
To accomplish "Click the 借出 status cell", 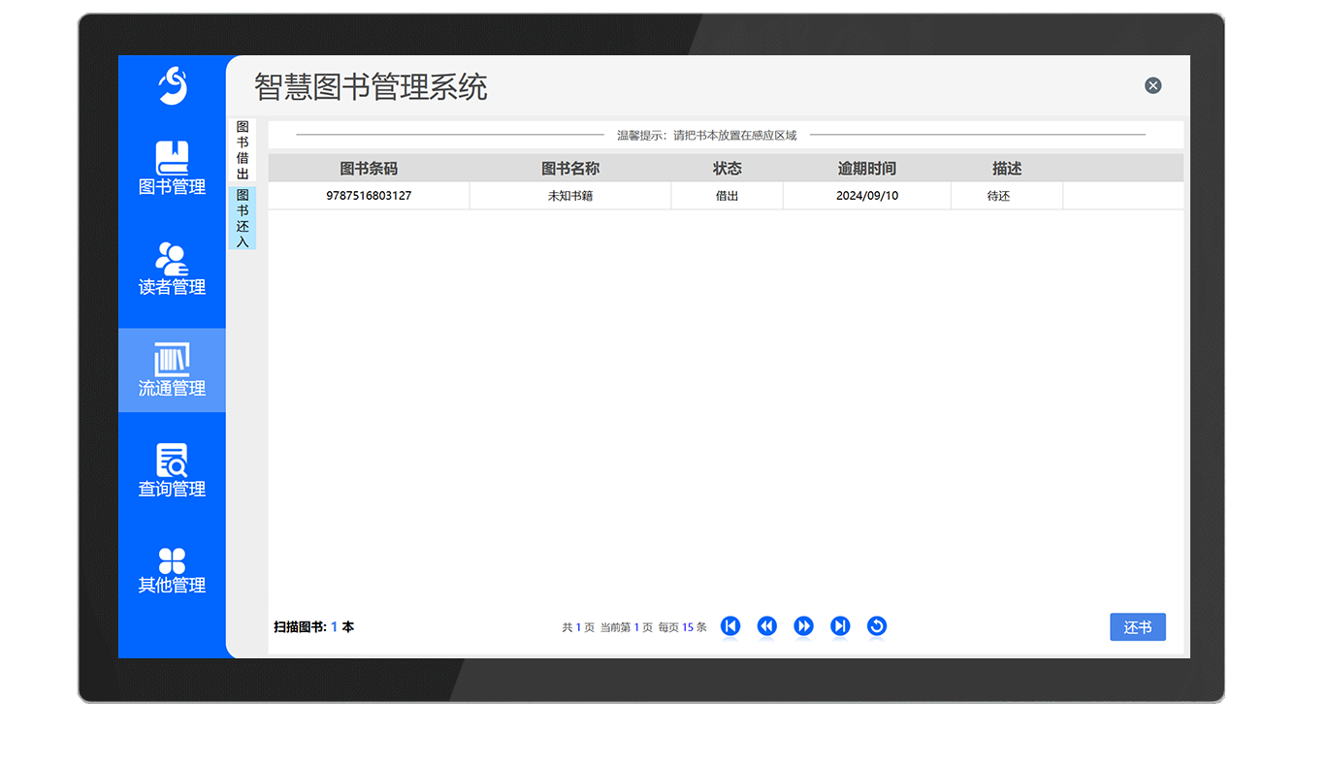I will coord(728,195).
